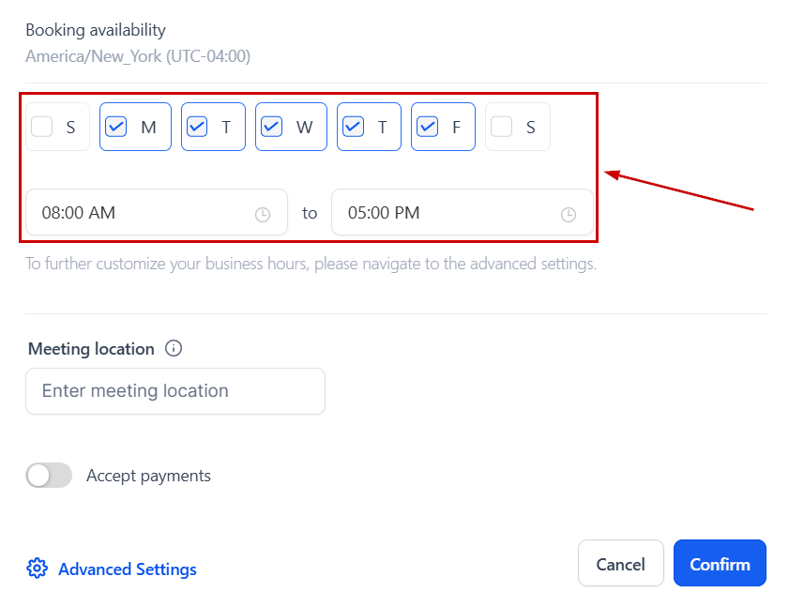Uncheck the Friday availability checkbox
Screen dimensions: 789x607
(427, 127)
